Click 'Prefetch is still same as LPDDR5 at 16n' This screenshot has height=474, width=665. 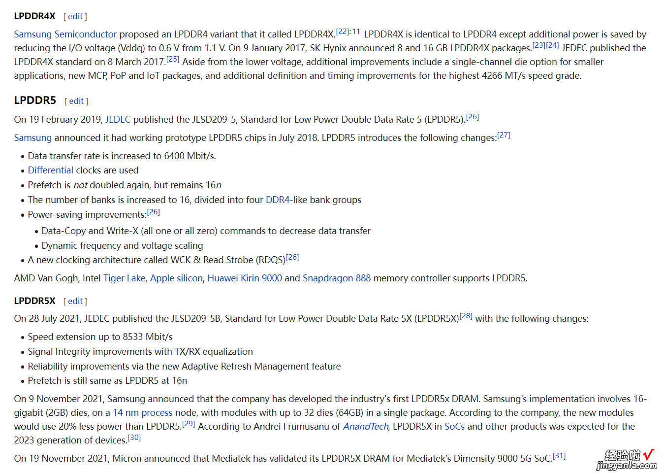click(x=108, y=380)
